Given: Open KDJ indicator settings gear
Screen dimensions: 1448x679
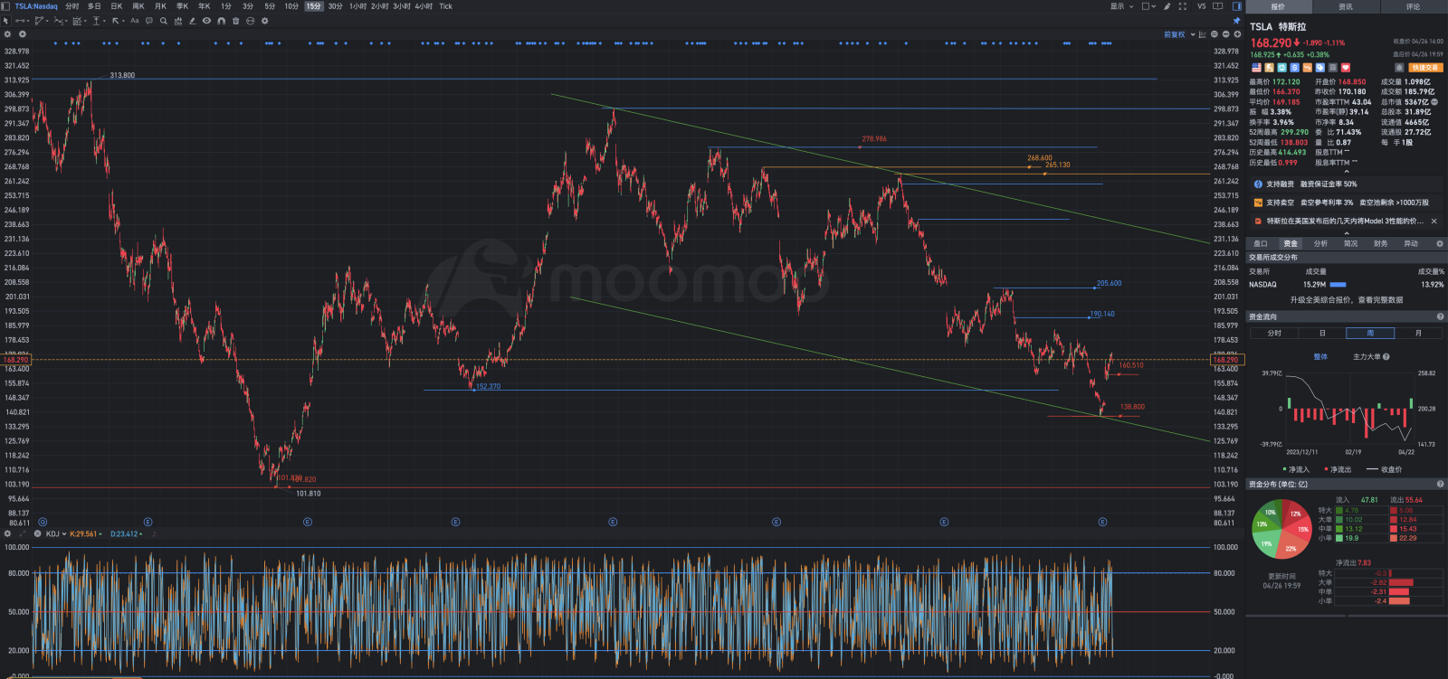Looking at the screenshot, I should pyautogui.click(x=8, y=533).
